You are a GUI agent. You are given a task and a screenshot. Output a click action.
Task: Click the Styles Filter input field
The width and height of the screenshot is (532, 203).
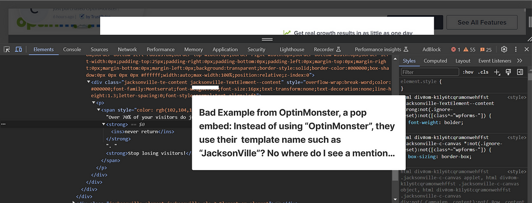click(430, 72)
